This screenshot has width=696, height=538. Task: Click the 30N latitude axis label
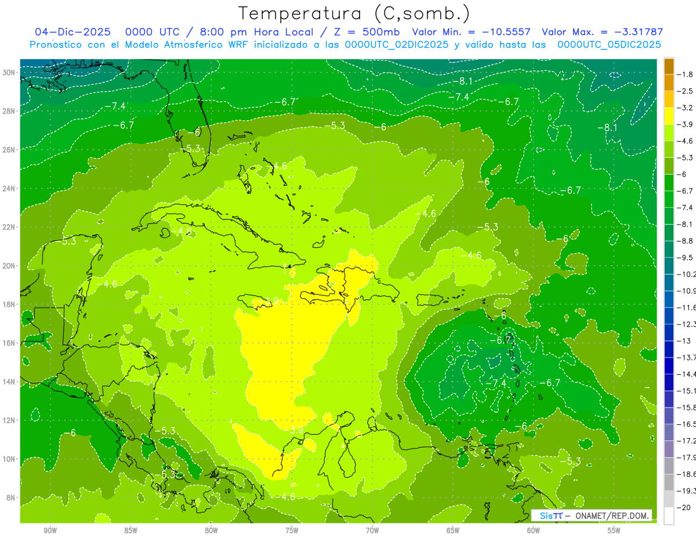click(x=9, y=73)
